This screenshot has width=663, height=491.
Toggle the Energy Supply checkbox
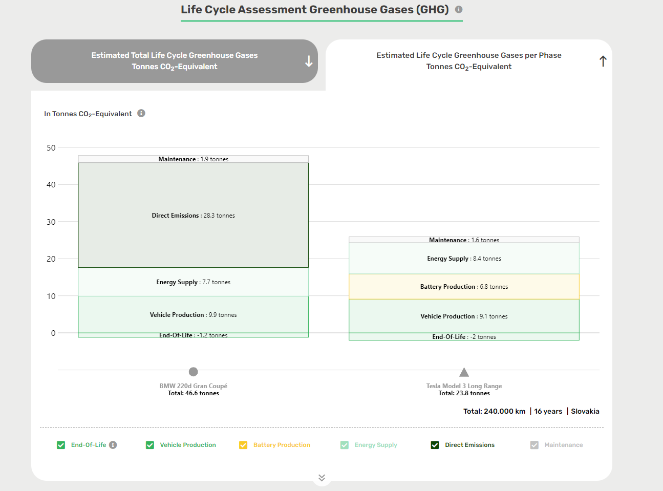(345, 445)
